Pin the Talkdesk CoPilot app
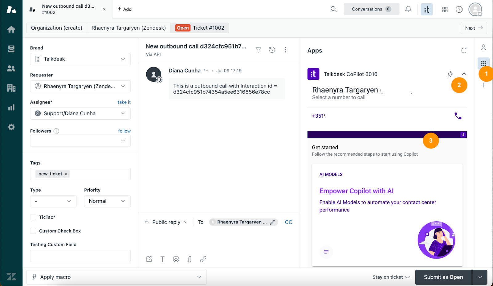 pos(450,74)
